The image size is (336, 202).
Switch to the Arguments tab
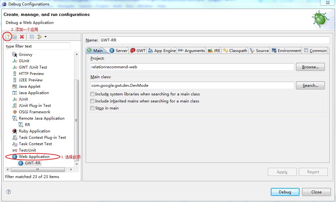point(191,50)
